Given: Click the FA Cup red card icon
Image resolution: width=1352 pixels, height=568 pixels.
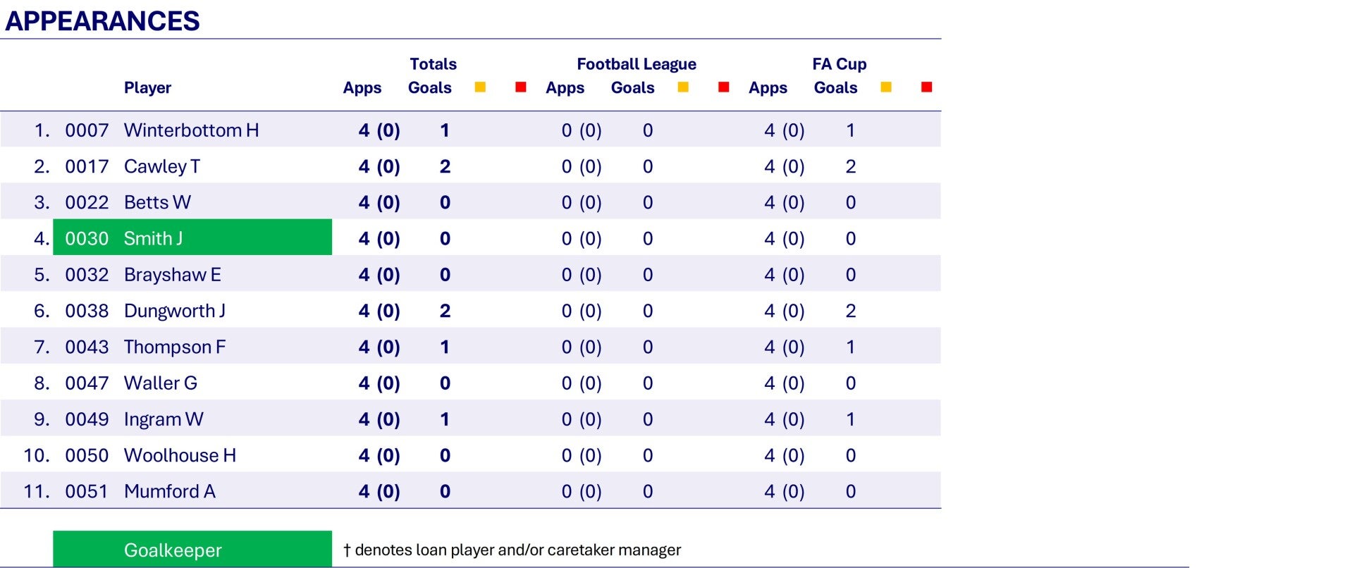Looking at the screenshot, I should coord(926,87).
